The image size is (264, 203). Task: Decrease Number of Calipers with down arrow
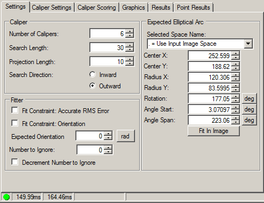click(x=130, y=36)
